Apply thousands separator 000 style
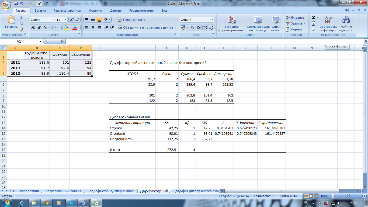 click(199, 27)
